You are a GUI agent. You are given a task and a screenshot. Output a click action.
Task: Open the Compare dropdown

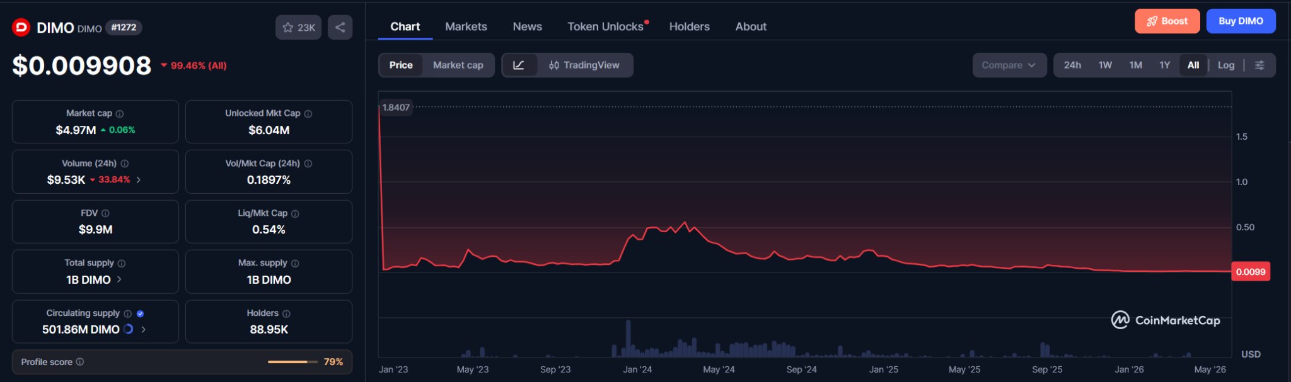point(1009,65)
